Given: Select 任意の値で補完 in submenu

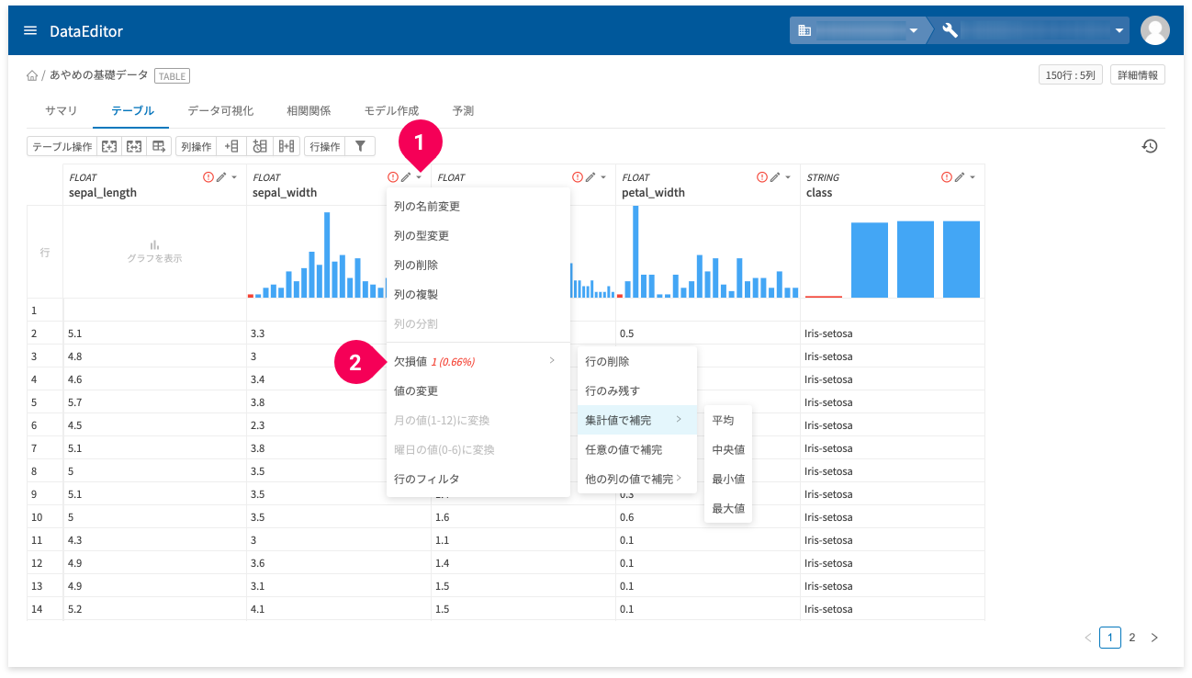Looking at the screenshot, I should click(636, 449).
